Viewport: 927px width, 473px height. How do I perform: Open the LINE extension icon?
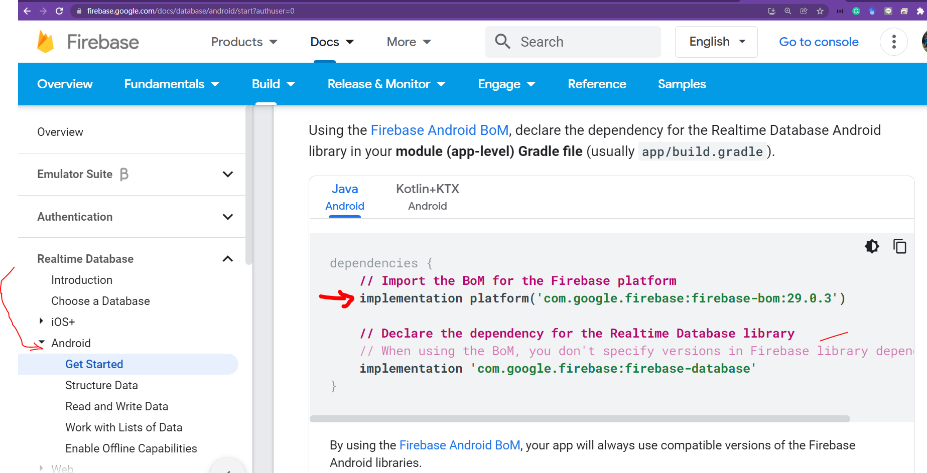(x=888, y=11)
